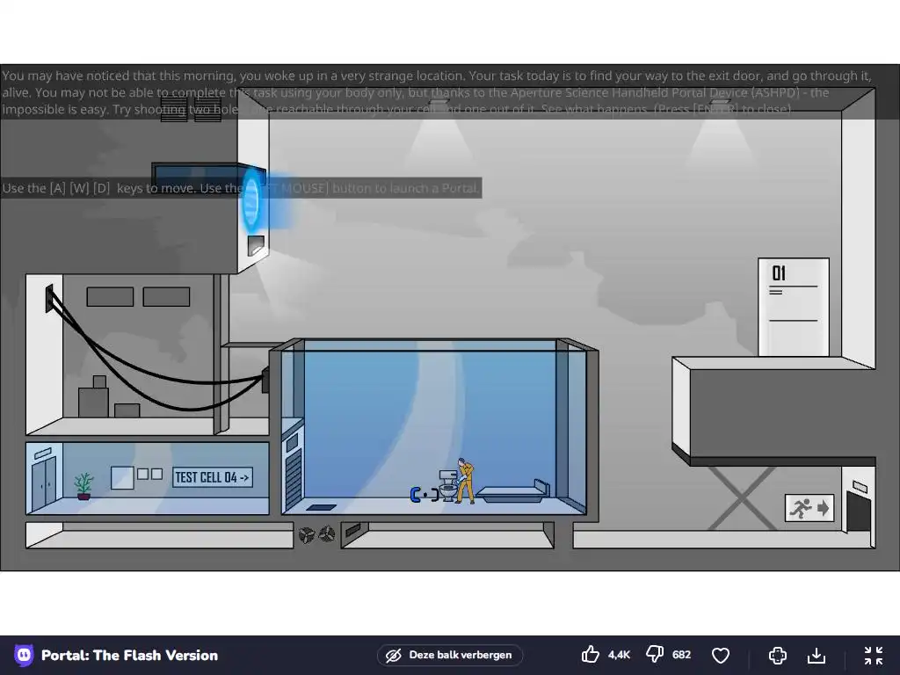Click the potted plant in the corridor
This screenshot has width=900, height=675.
pos(83,486)
